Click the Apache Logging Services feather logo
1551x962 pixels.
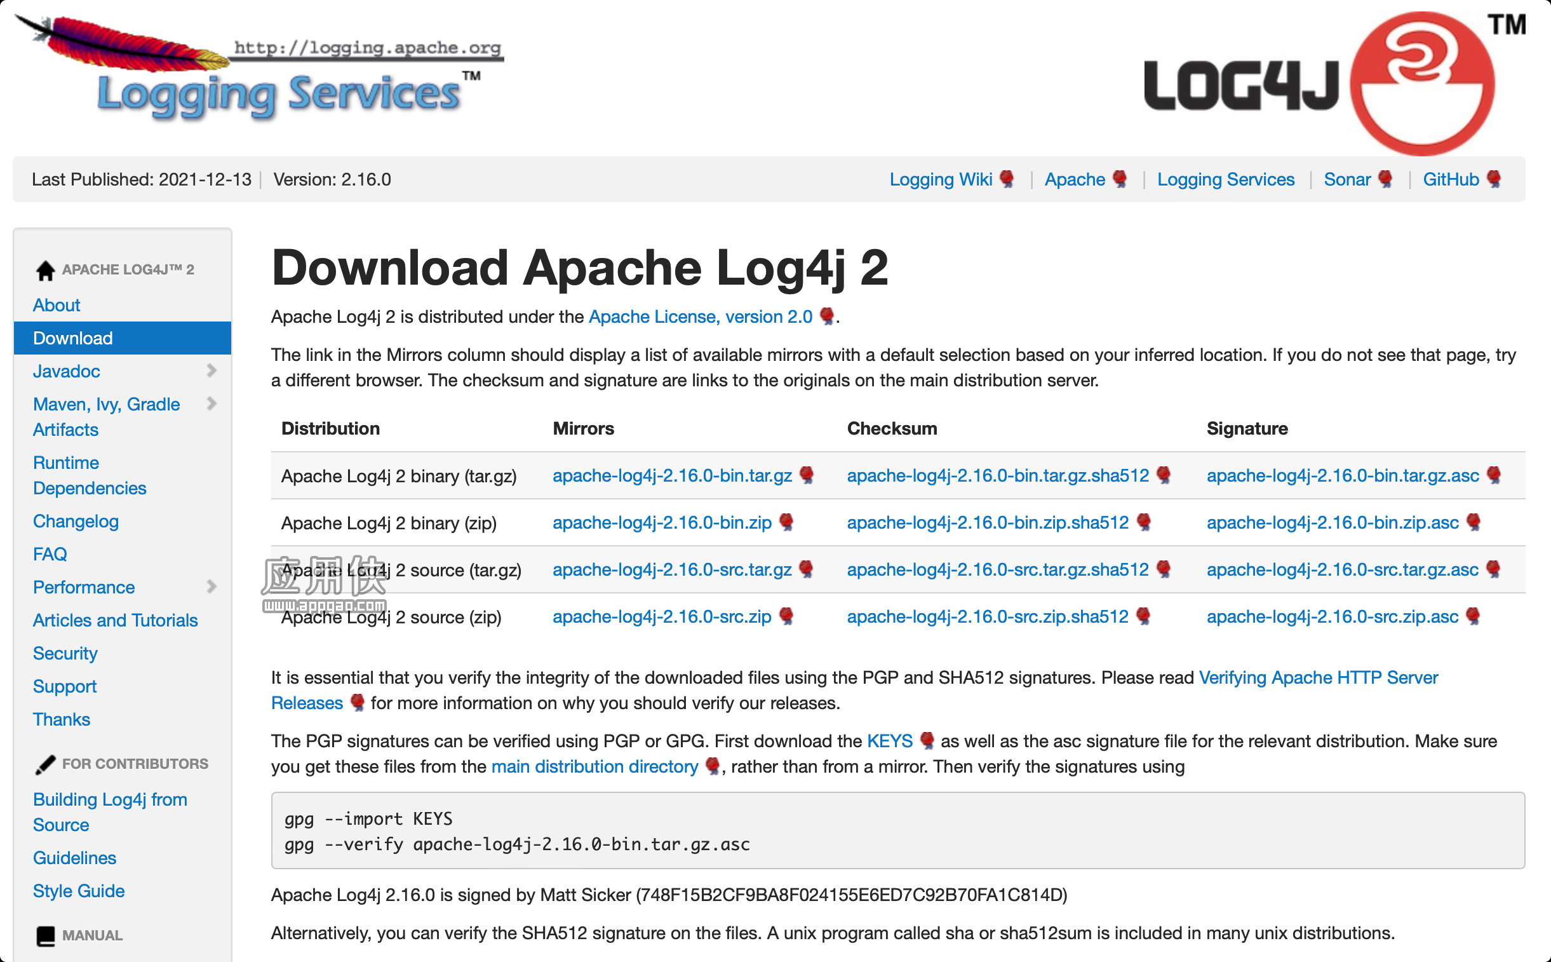pos(259,67)
